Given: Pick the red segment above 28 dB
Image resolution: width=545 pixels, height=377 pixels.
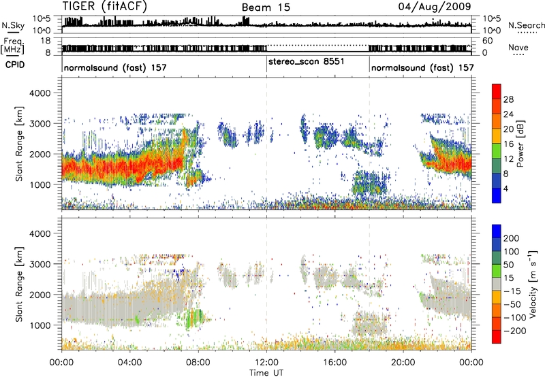Looking at the screenshot, I should pos(497,92).
